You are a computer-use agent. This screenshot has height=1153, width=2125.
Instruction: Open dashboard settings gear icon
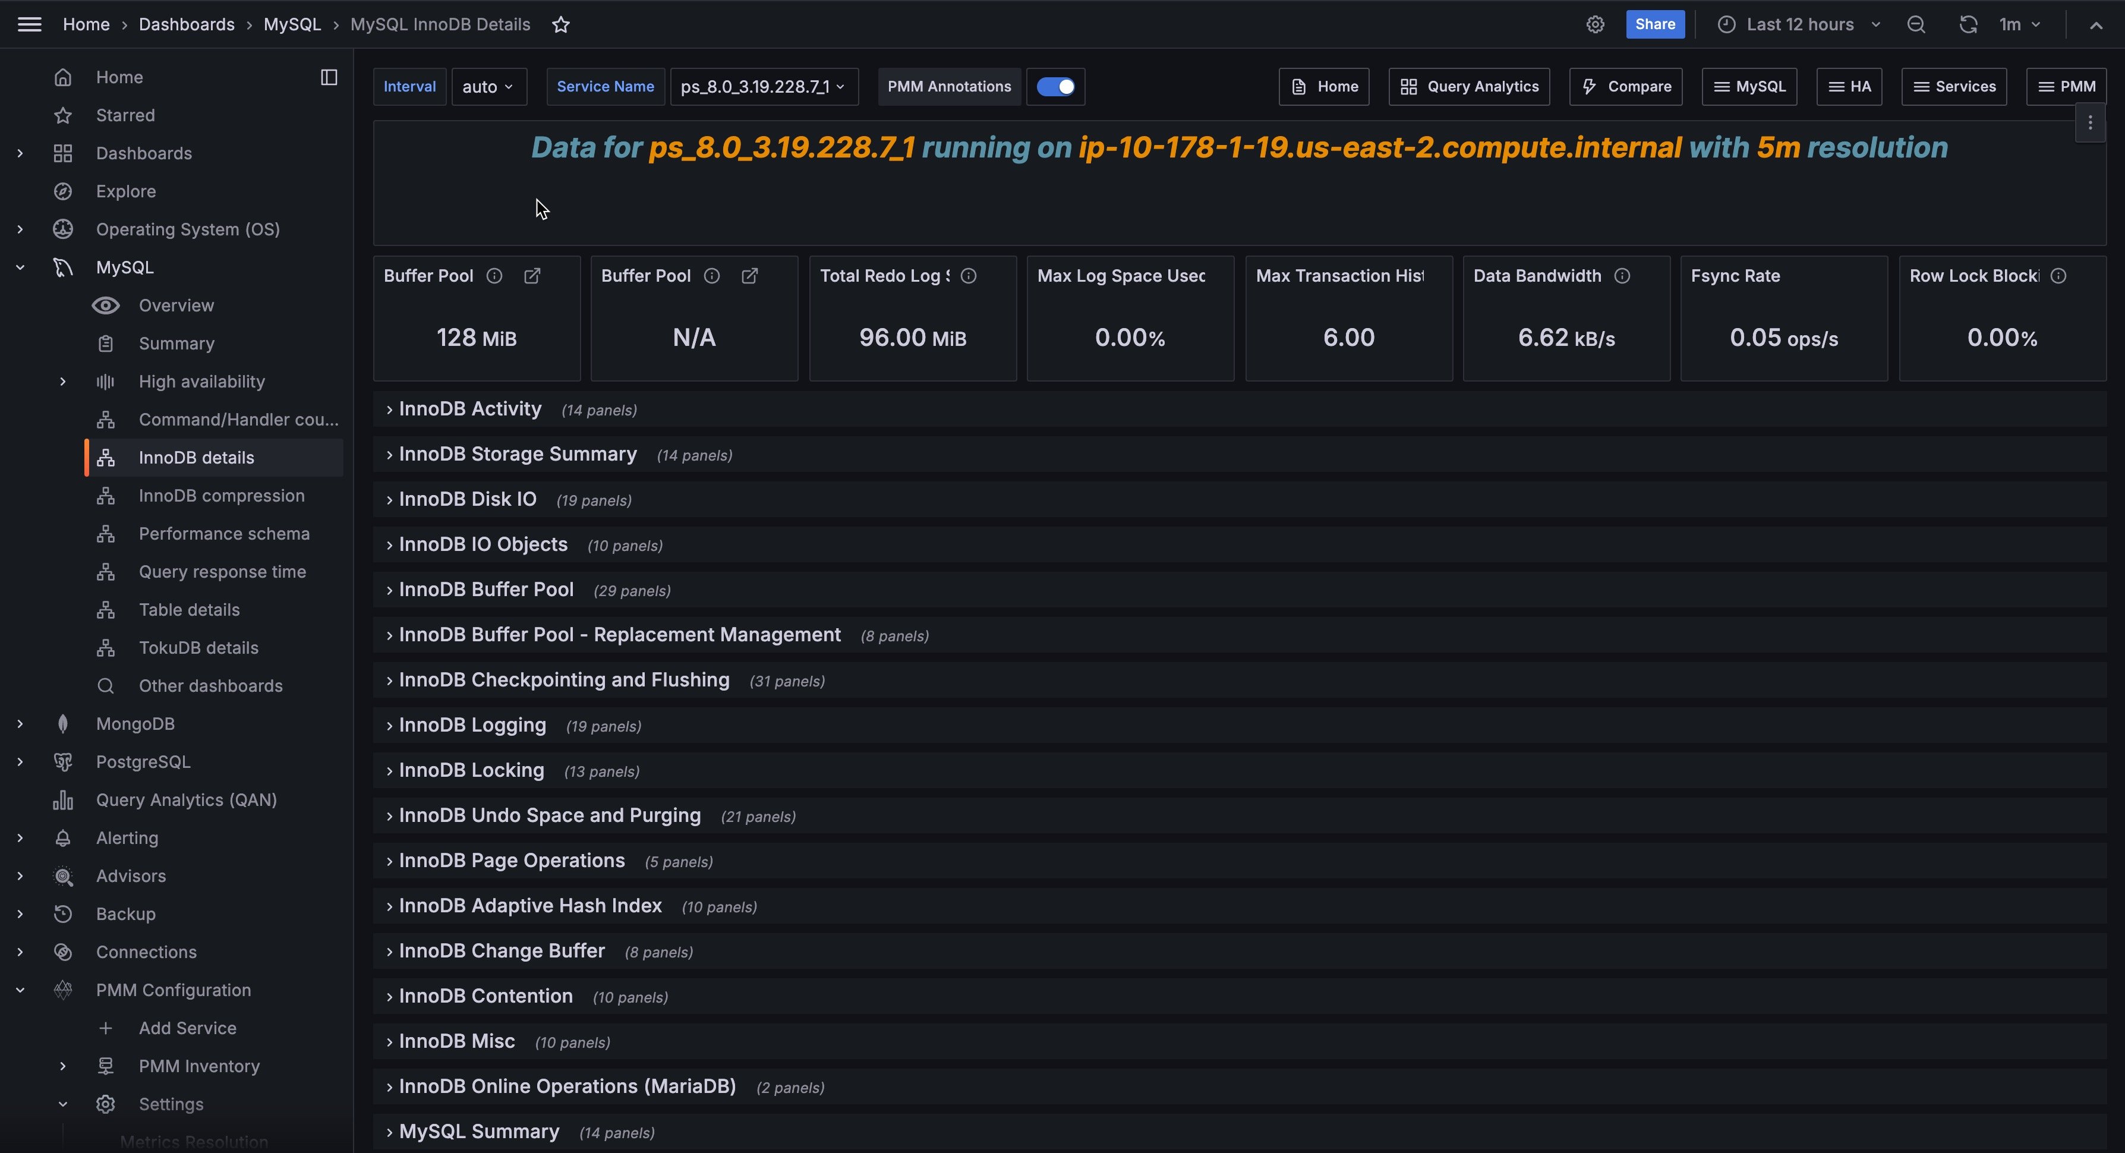[x=1596, y=25]
